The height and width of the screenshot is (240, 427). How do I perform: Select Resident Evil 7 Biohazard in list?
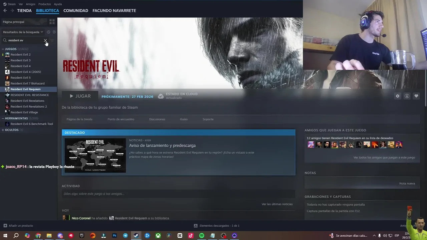pyautogui.click(x=27, y=83)
